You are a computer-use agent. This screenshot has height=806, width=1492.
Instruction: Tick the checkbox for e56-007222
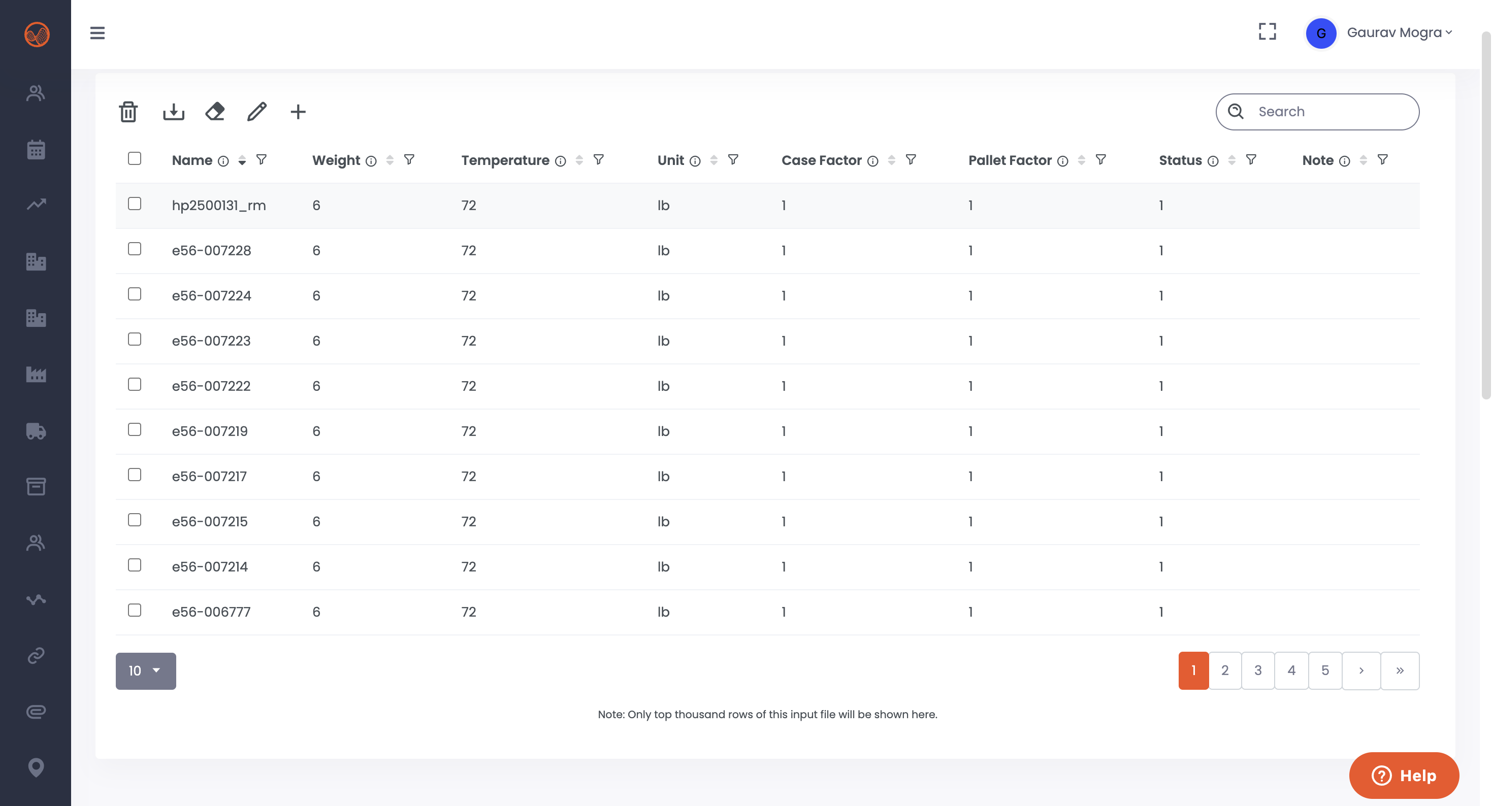coord(135,384)
